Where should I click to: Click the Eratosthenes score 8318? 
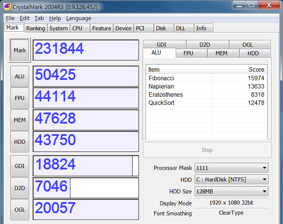(258, 94)
